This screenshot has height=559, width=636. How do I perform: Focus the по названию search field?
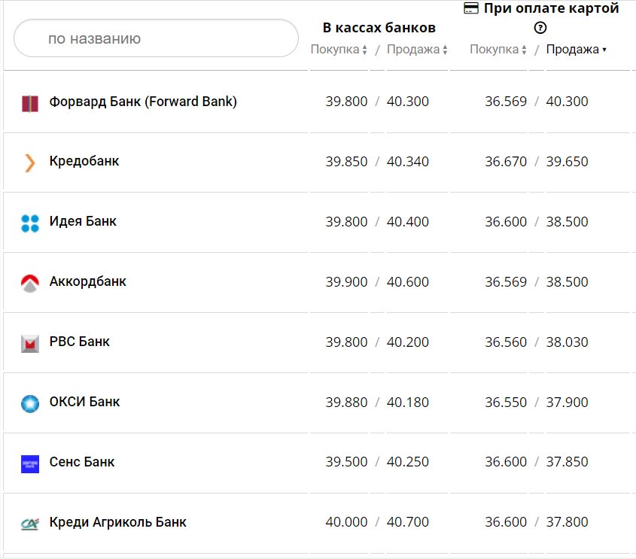pyautogui.click(x=156, y=38)
